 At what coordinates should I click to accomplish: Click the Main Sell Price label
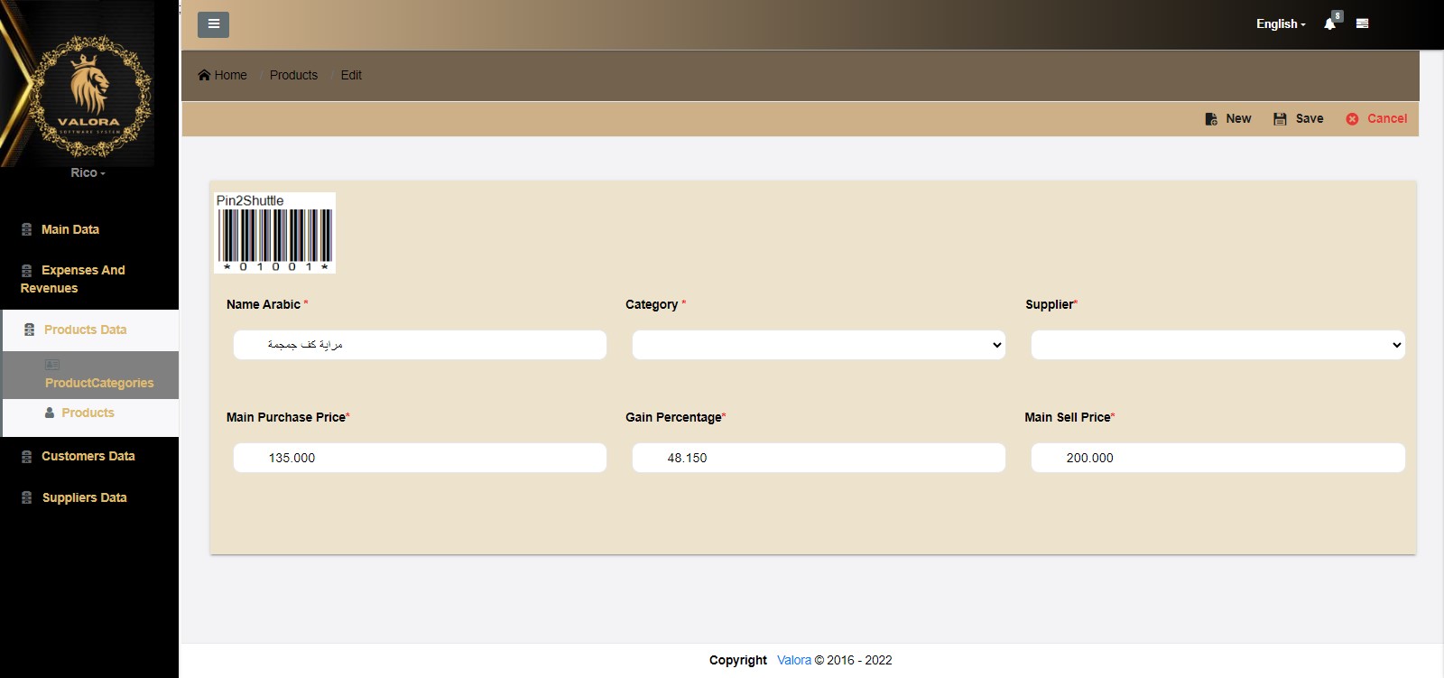click(1068, 417)
